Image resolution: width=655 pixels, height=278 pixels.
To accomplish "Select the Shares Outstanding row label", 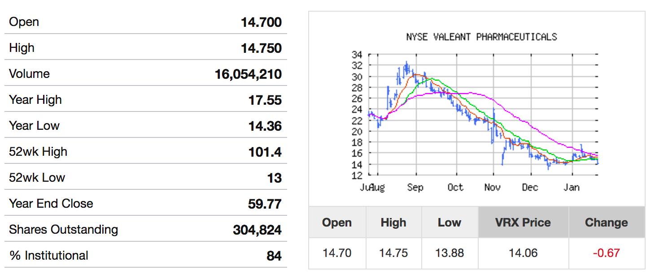I will coord(63,230).
